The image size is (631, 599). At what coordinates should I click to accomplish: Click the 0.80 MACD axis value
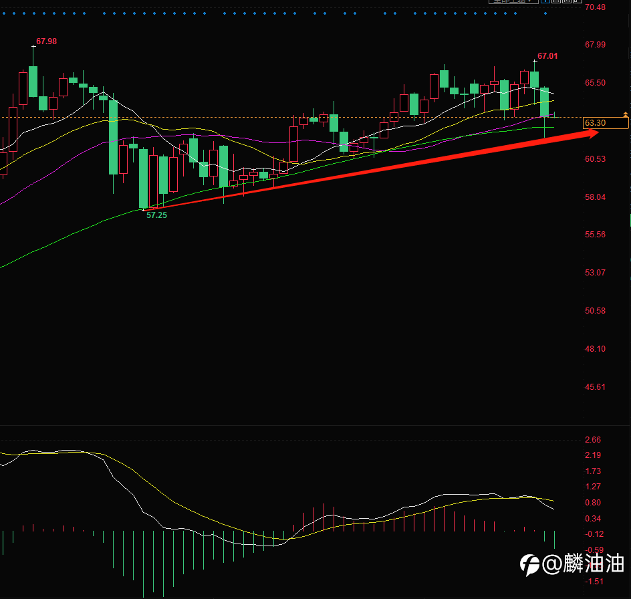click(x=593, y=502)
